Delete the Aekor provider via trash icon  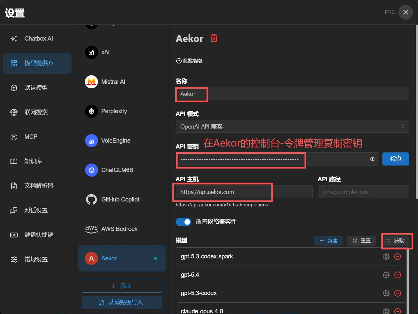(214, 38)
